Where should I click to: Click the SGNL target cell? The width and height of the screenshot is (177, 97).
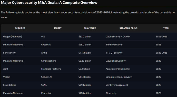click(x=44, y=85)
